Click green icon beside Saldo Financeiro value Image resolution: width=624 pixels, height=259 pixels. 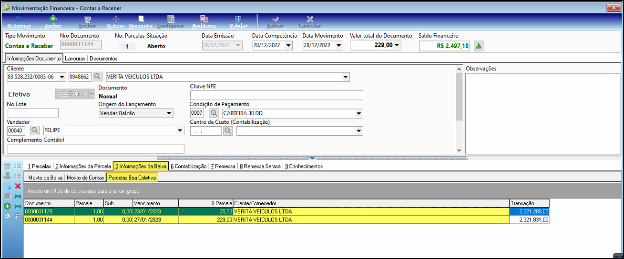click(478, 46)
